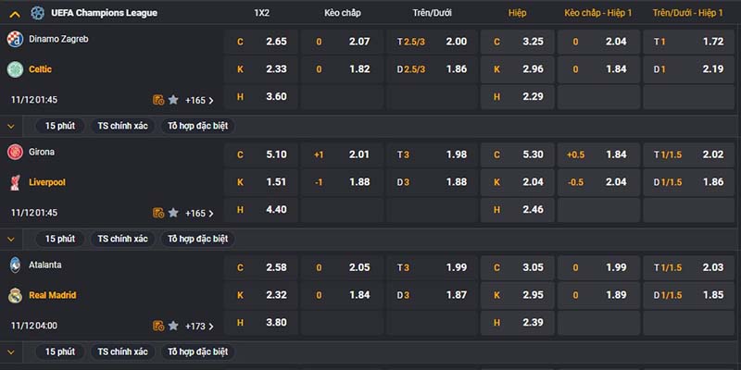Collapse the UEFA Champions League section
741x370 pixels.
[15, 14]
